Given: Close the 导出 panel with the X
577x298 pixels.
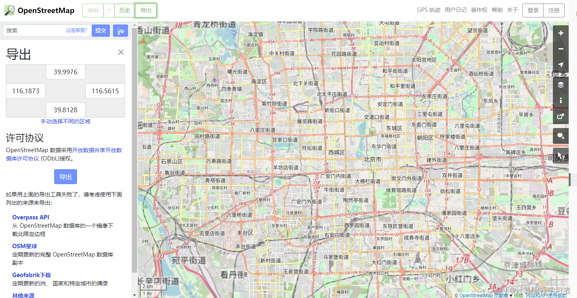Looking at the screenshot, I should [121, 52].
